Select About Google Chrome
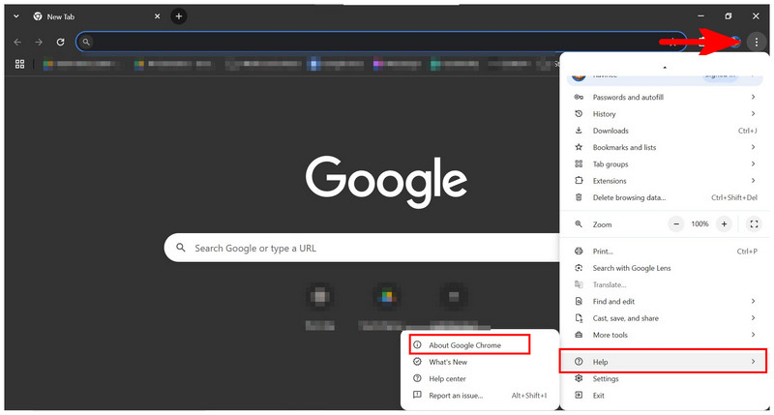This screenshot has height=415, width=774. coord(465,345)
